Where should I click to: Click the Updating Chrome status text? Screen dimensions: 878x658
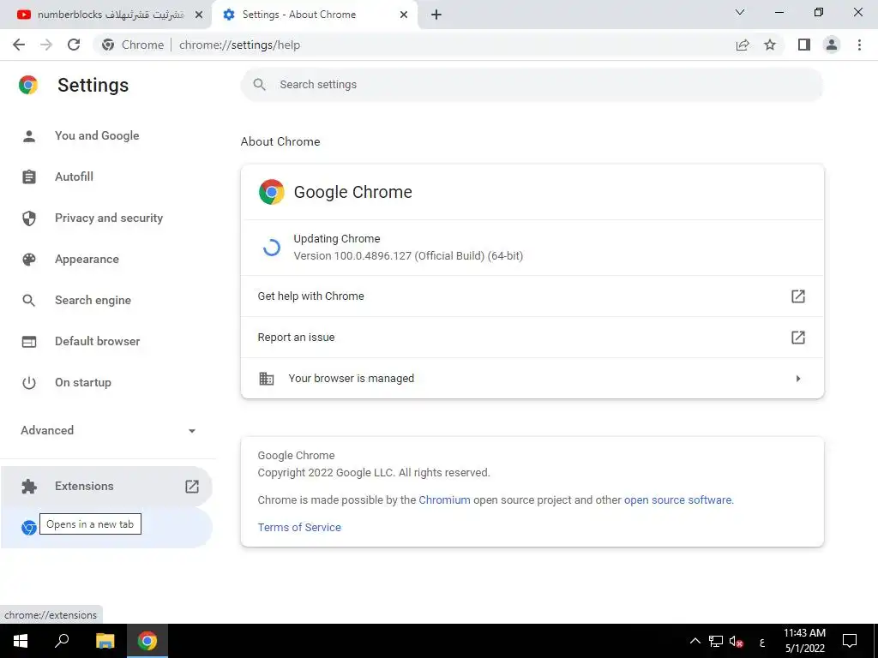coord(336,239)
